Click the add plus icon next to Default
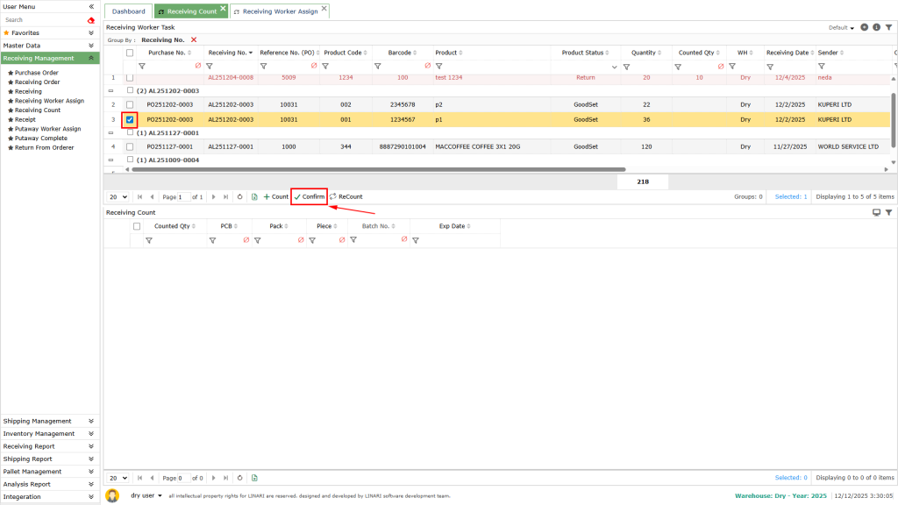 click(865, 27)
